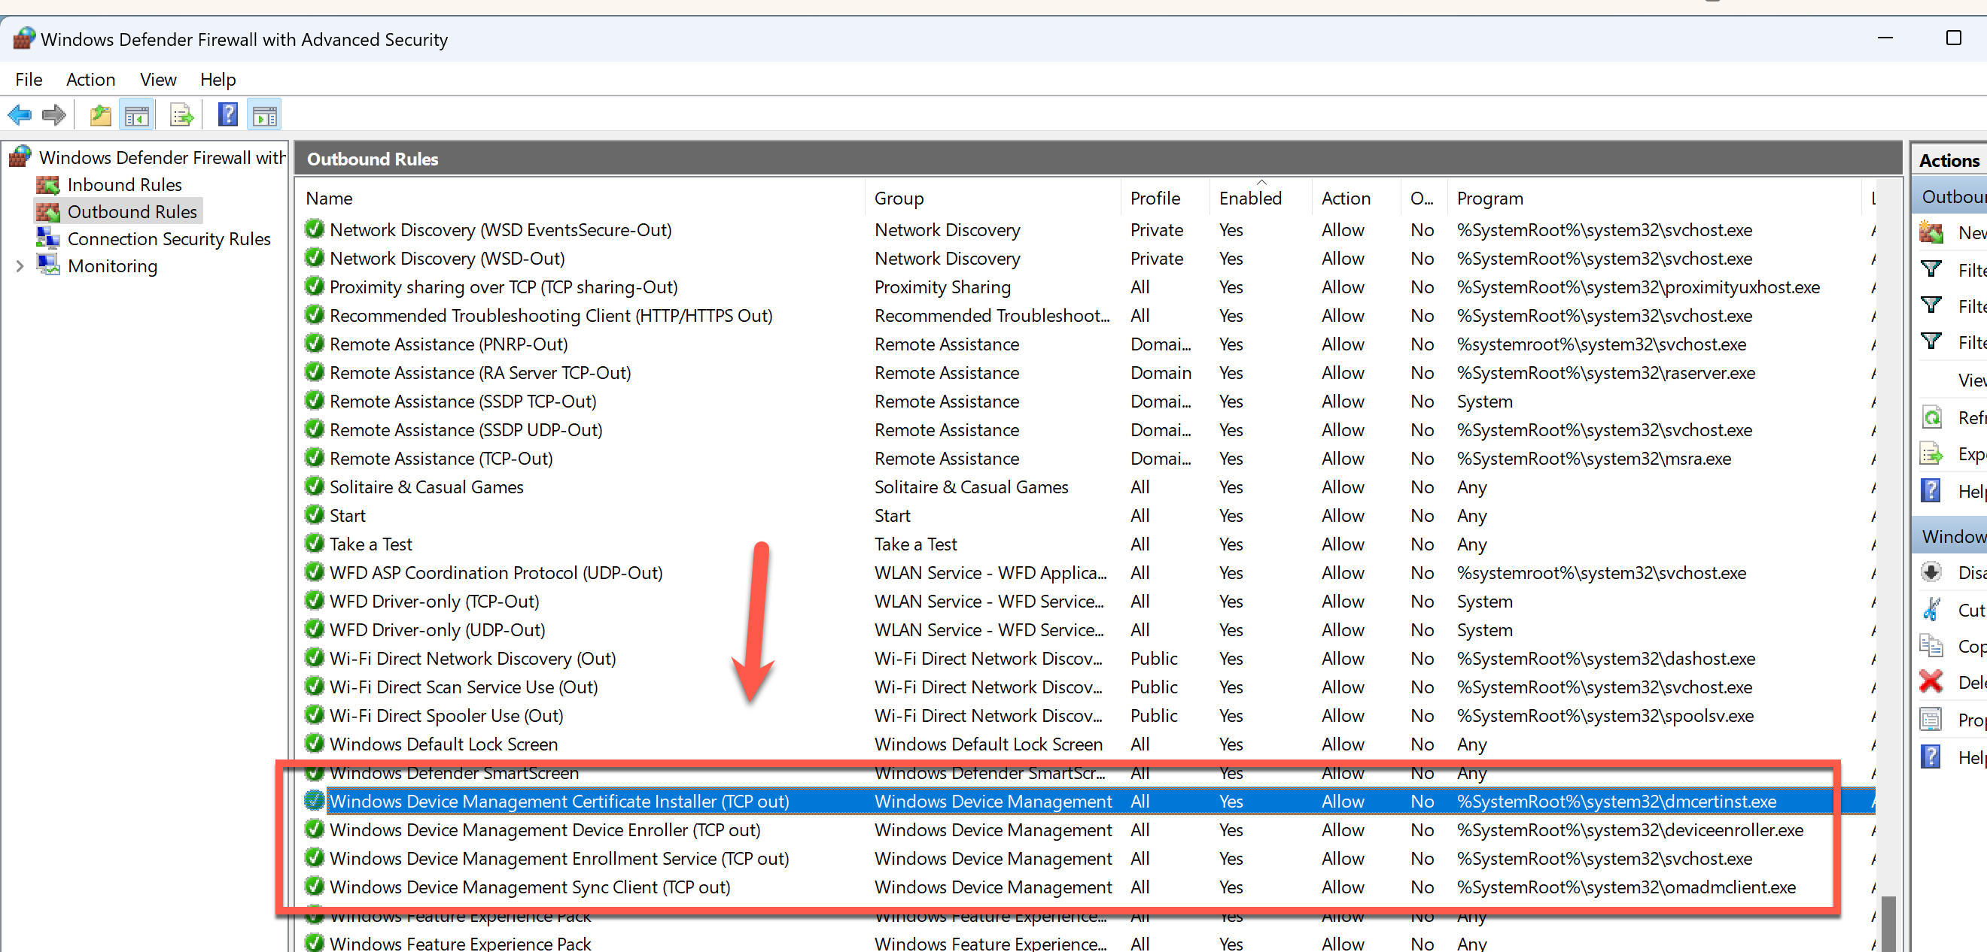Click the Refresh icon in Actions pane

pyautogui.click(x=1931, y=417)
